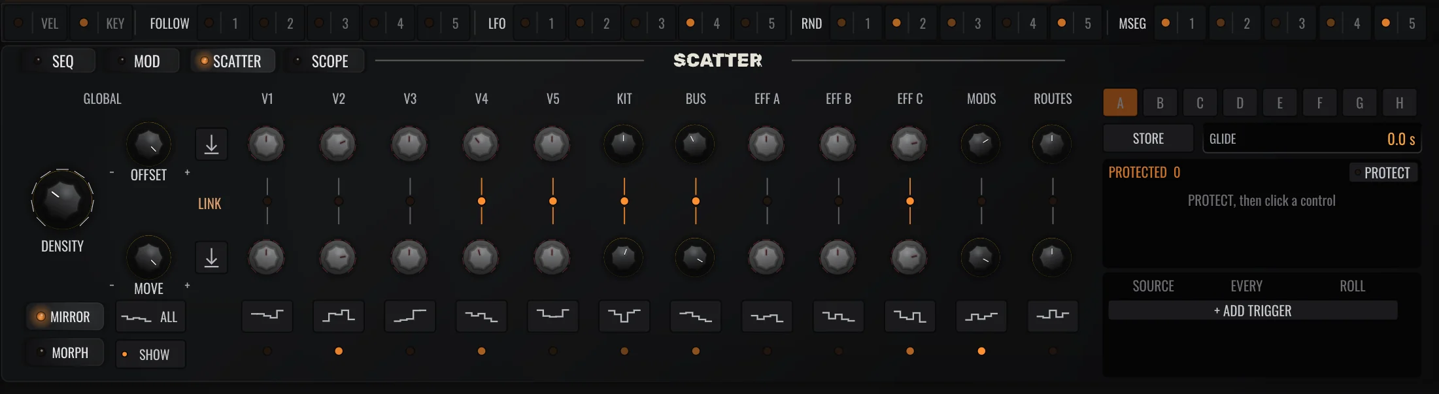1439x394 pixels.
Task: Toggle the V4 LINK dot
Action: pyautogui.click(x=481, y=201)
